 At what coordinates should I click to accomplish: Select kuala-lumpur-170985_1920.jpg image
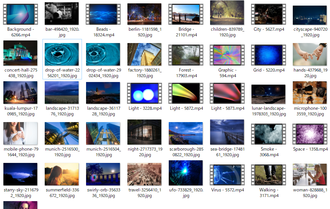pos(20,93)
